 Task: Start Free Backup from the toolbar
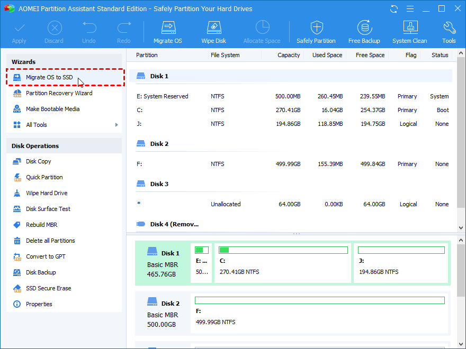364,32
